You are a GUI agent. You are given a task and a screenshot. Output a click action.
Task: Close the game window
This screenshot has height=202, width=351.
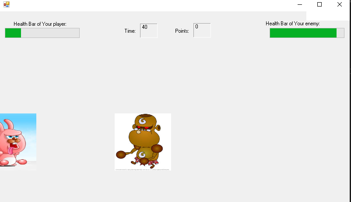click(x=340, y=4)
